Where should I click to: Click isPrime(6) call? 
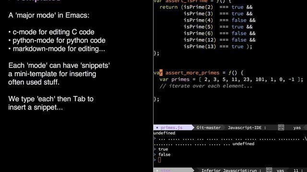click(198, 33)
